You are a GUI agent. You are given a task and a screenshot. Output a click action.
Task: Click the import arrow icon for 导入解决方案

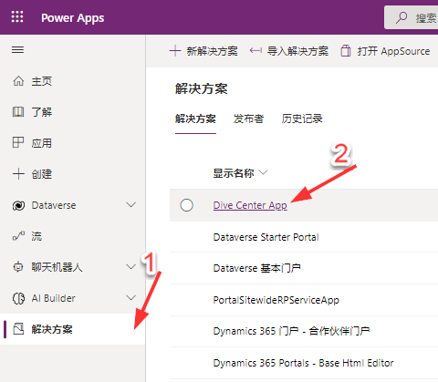(x=255, y=50)
